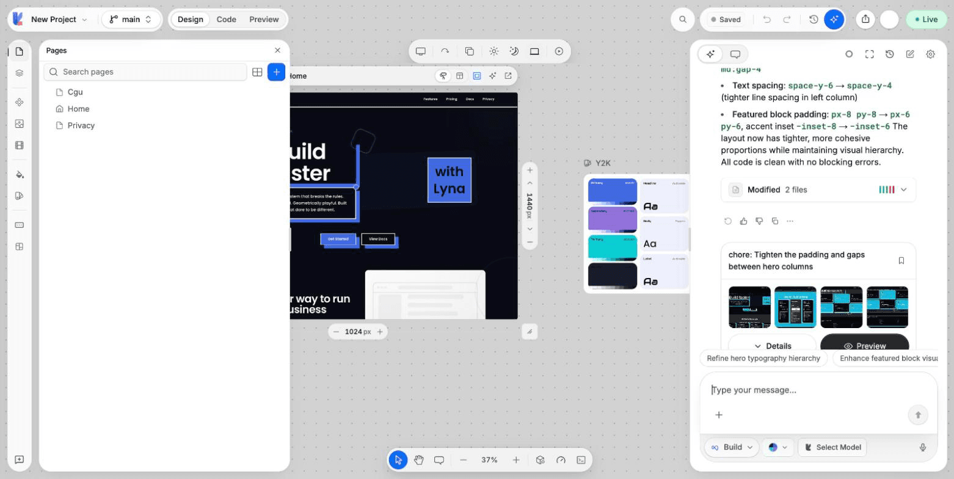Screen dimensions: 954x479
Task: Open the main branch dropdown
Action: pyautogui.click(x=131, y=20)
